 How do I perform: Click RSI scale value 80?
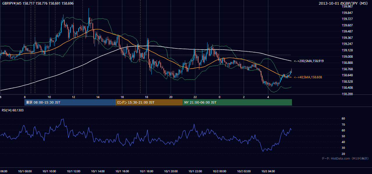click(x=343, y=119)
